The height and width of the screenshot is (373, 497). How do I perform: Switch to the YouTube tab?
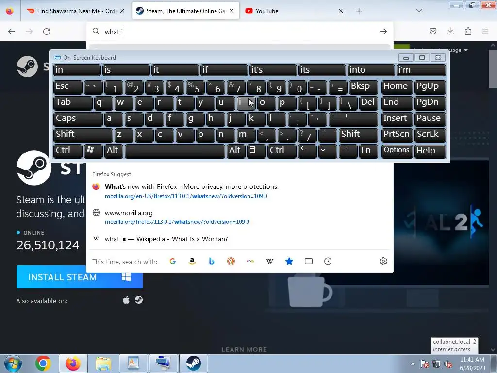[294, 11]
